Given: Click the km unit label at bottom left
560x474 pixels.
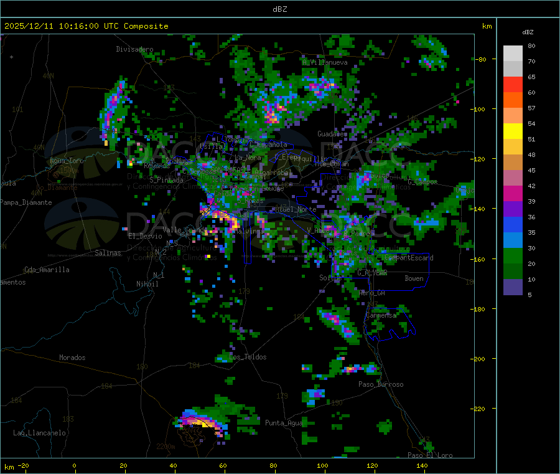Looking at the screenshot, I should point(9,467).
